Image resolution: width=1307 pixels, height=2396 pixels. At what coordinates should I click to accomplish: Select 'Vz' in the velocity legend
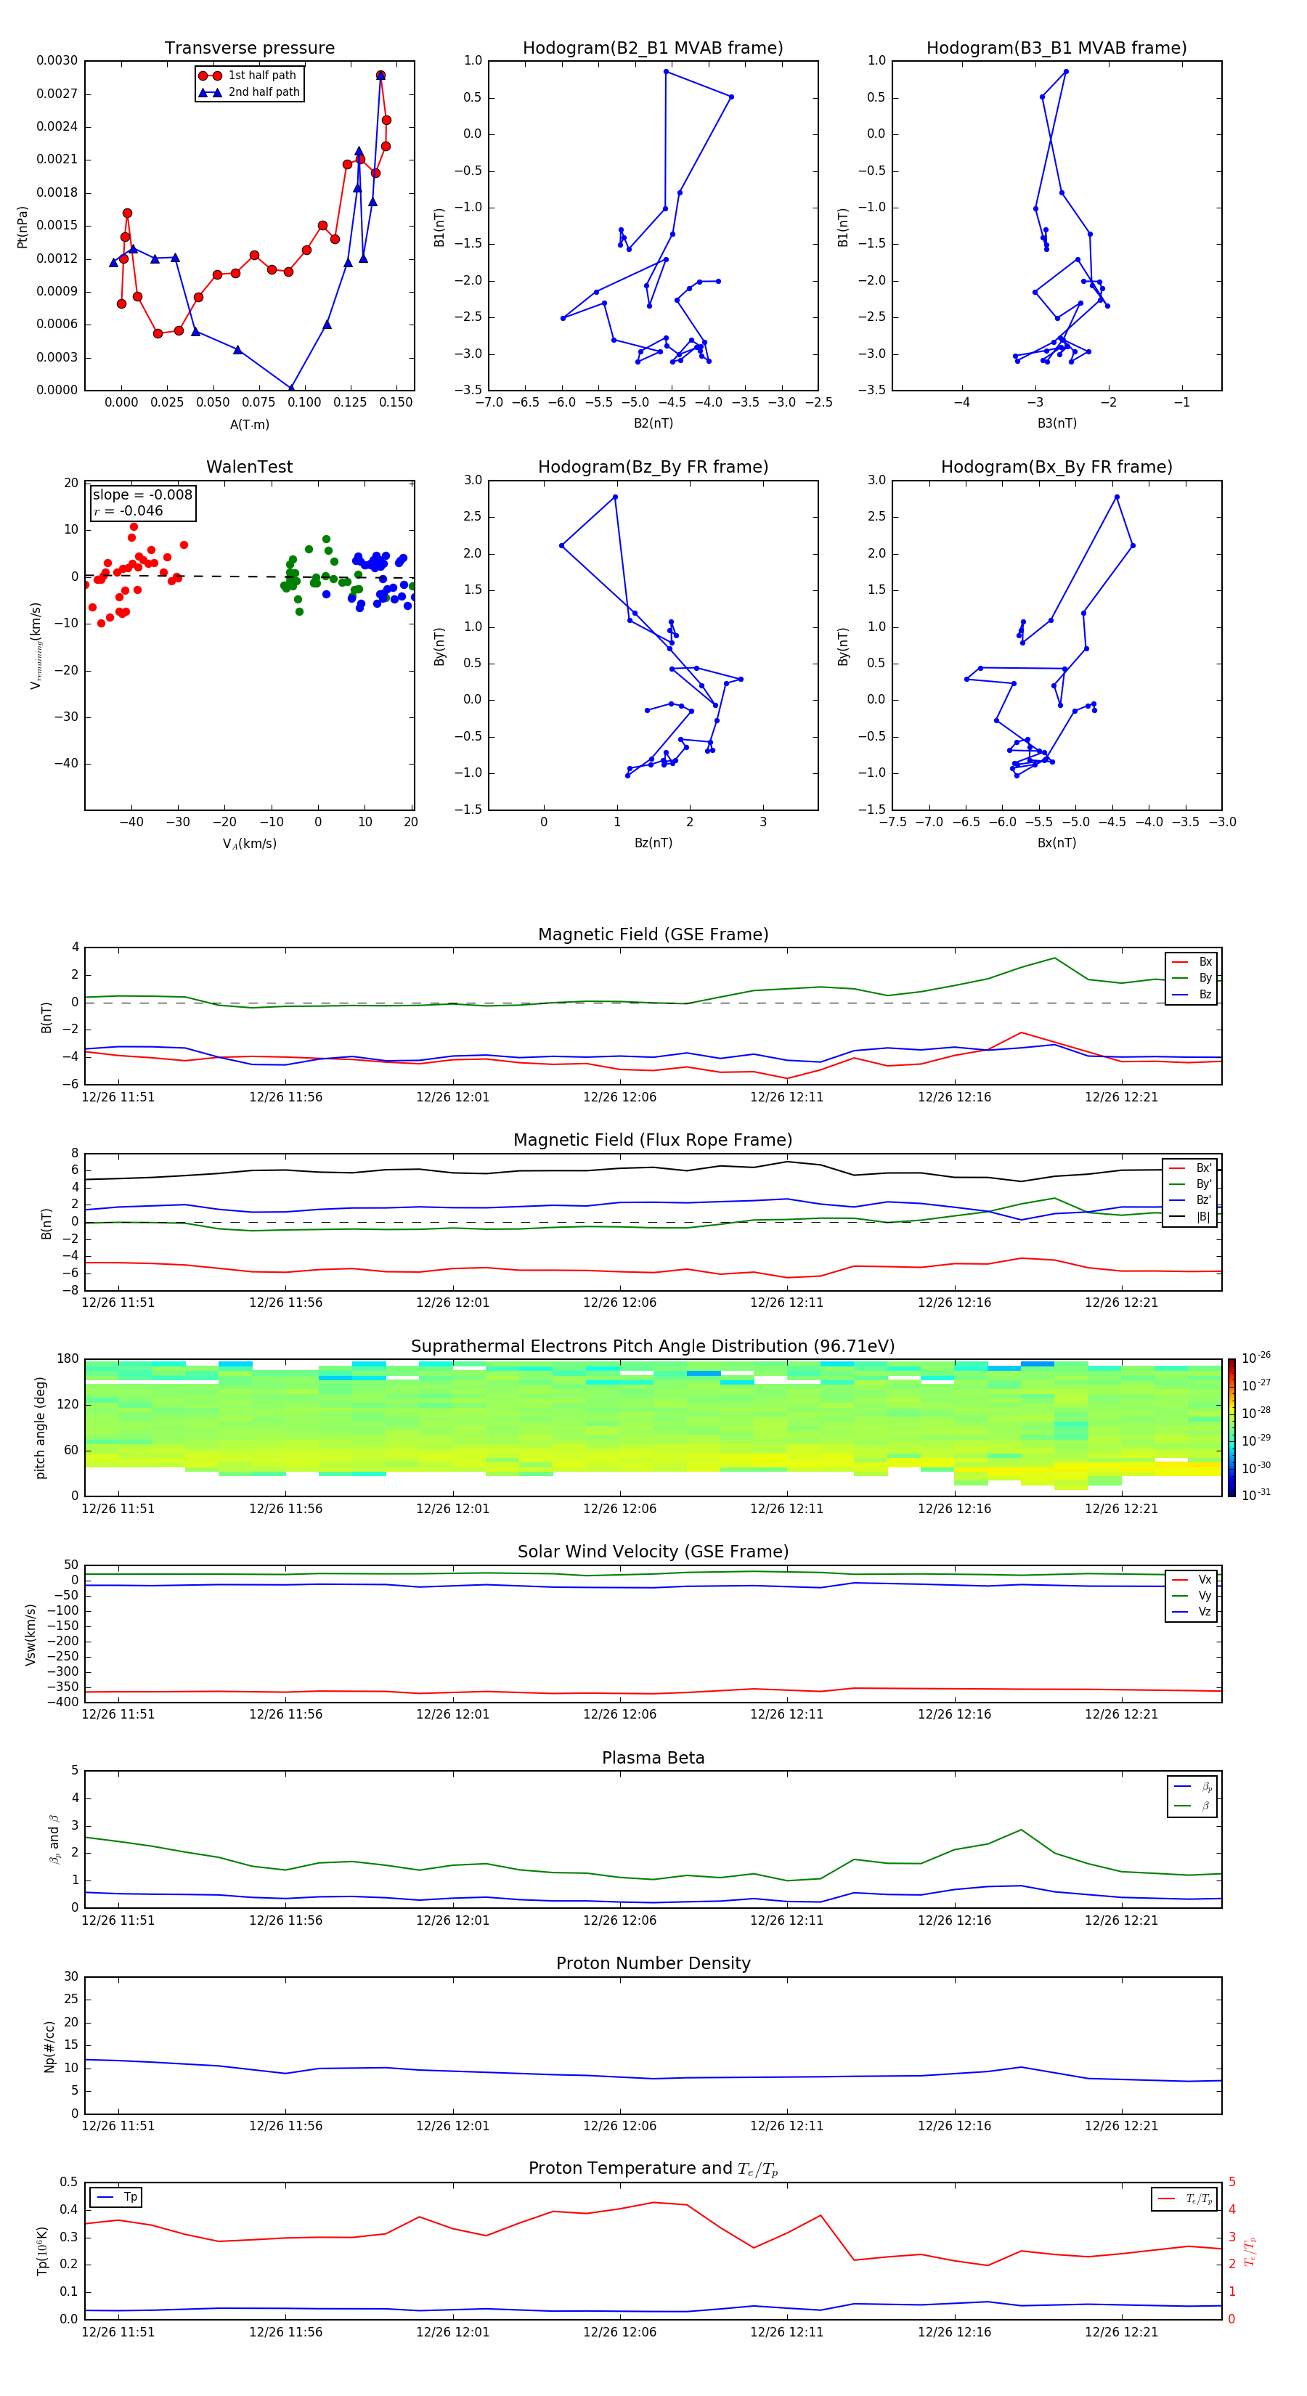click(x=1192, y=1612)
